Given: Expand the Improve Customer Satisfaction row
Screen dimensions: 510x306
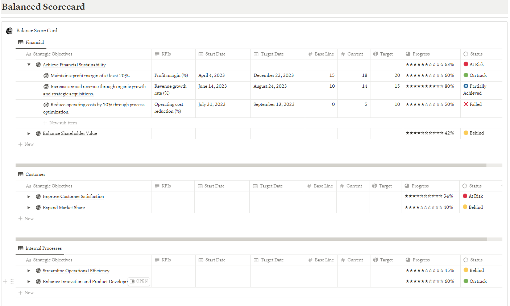Looking at the screenshot, I should (29, 197).
